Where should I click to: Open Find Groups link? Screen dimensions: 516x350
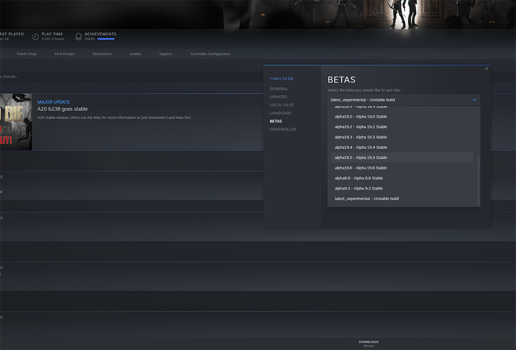click(64, 53)
